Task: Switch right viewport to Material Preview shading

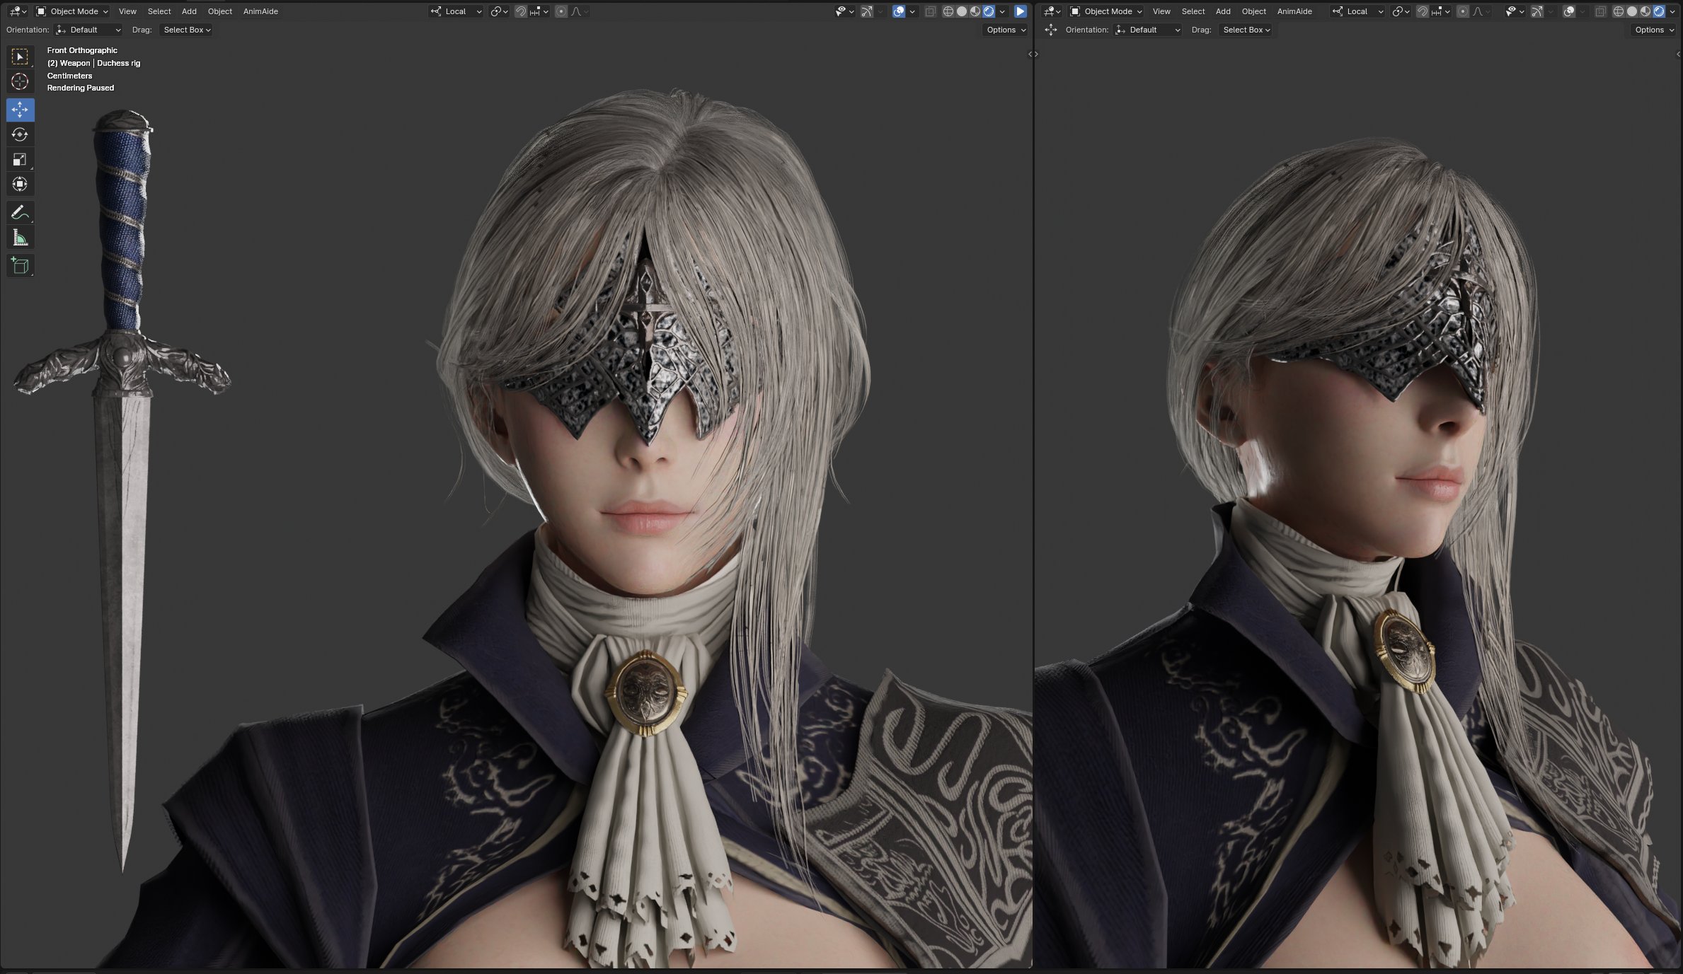Action: (1645, 11)
